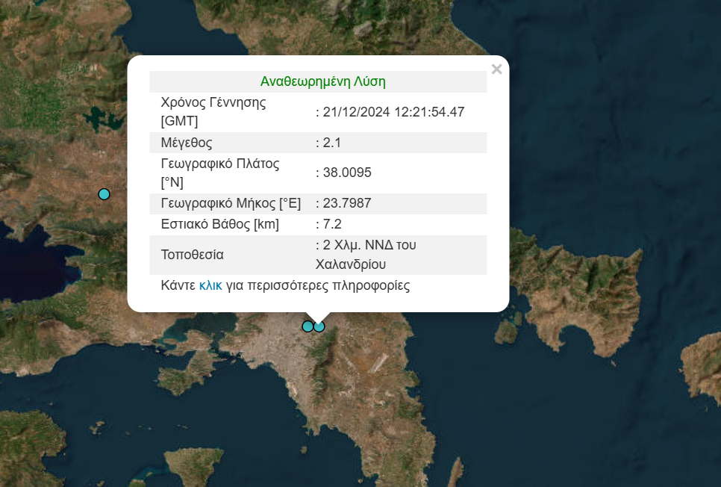
Task: Click the 'Μέγεθος' row label
Action: coord(187,142)
